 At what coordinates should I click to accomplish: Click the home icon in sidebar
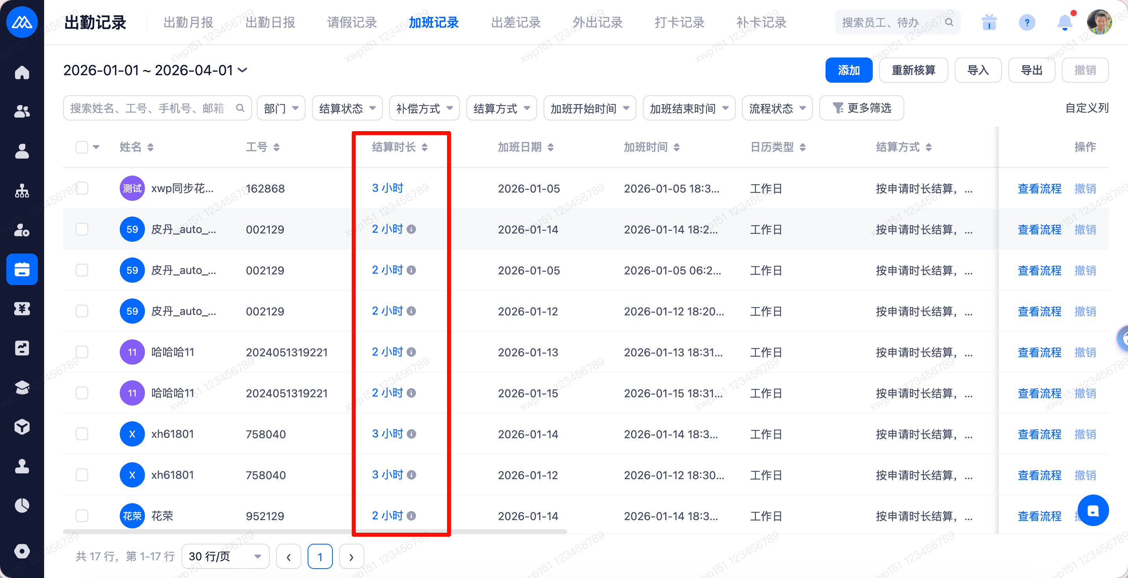pyautogui.click(x=22, y=72)
